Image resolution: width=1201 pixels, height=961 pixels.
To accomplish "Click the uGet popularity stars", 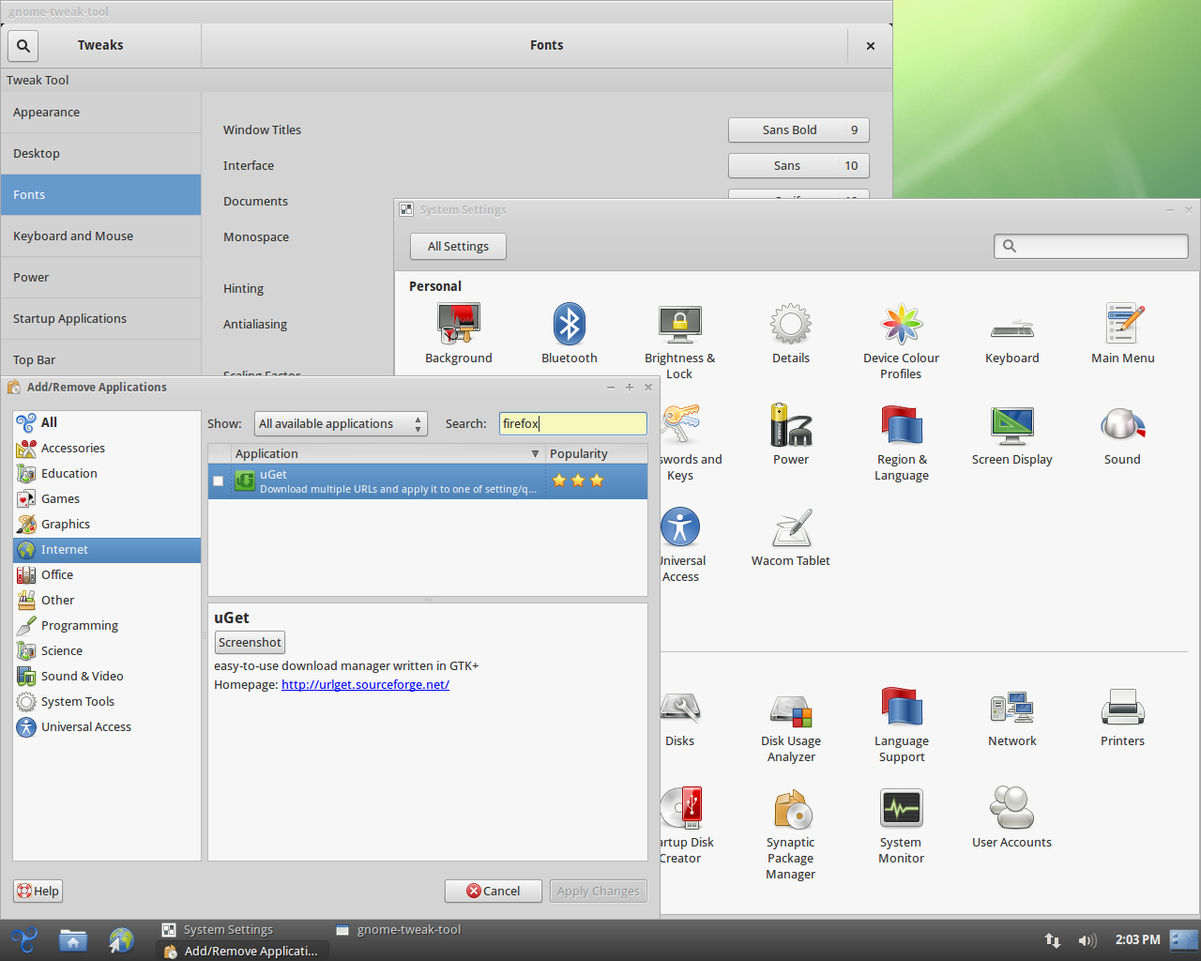I will pos(578,480).
